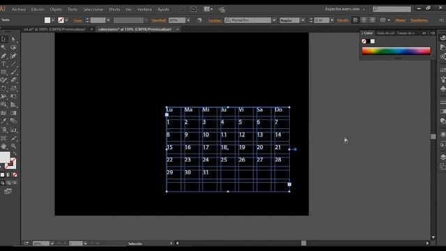
Task: Select the Type tool
Action: pyautogui.click(x=3, y=64)
